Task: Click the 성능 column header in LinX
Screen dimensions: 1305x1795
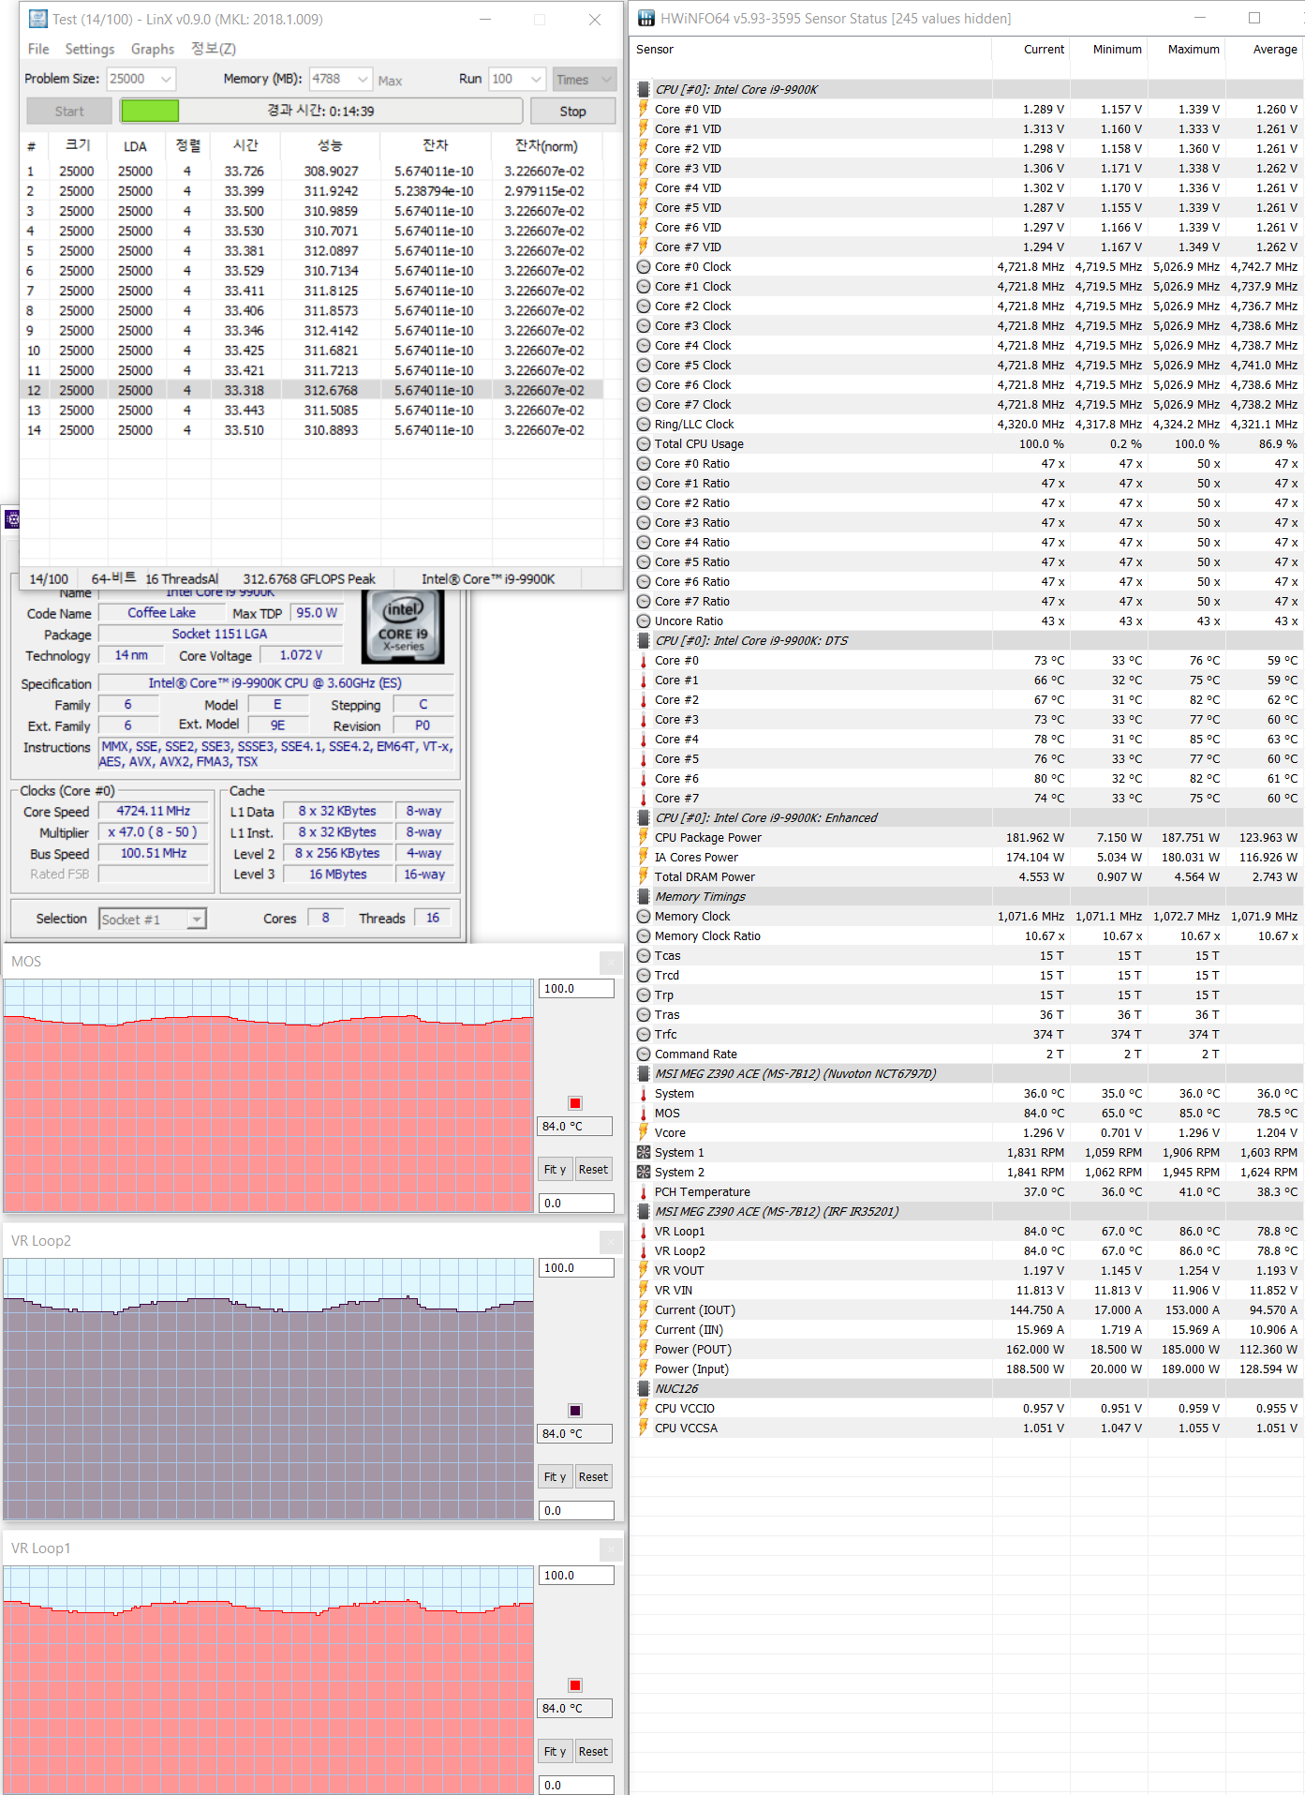Action: (x=330, y=146)
